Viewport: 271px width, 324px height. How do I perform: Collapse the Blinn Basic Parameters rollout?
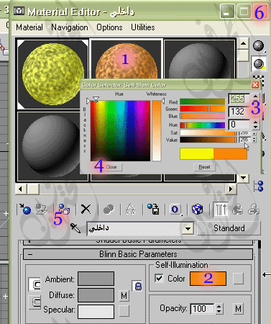point(138,254)
